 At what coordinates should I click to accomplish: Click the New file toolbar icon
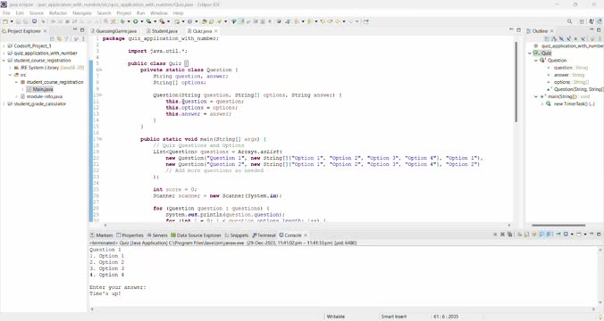[x=5, y=21]
